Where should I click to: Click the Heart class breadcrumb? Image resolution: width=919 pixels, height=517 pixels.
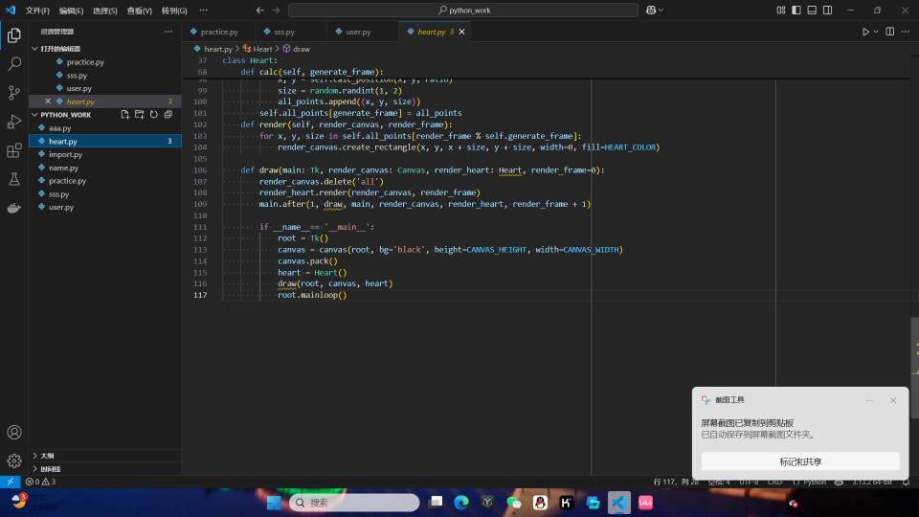pos(258,49)
